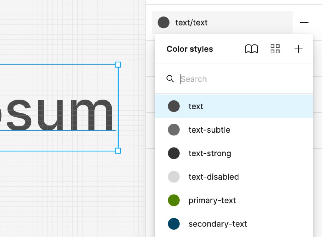Apply the text-disabled style

tap(214, 176)
